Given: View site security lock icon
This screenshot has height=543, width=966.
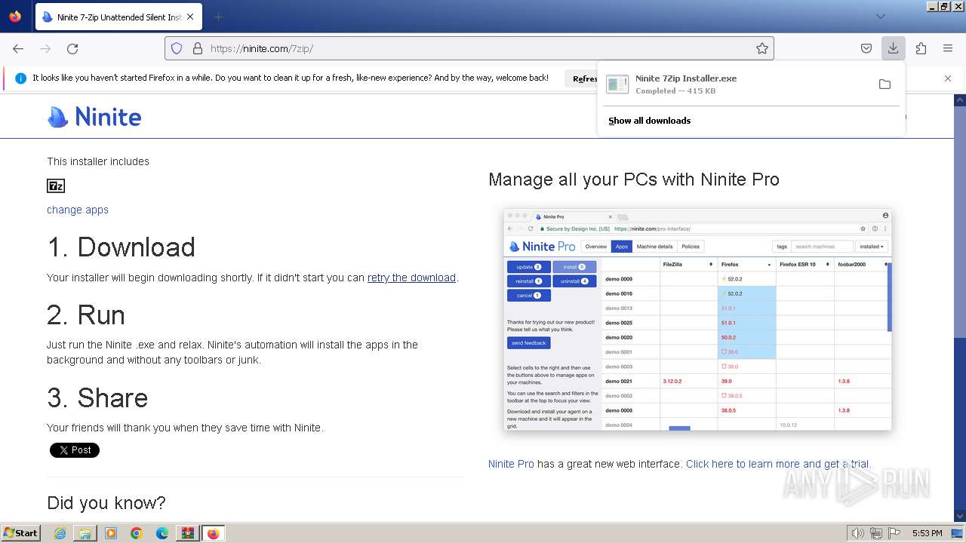Looking at the screenshot, I should [198, 48].
